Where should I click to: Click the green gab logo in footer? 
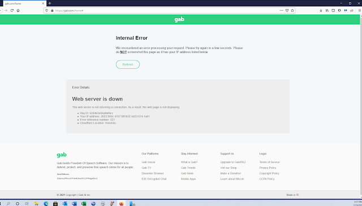click(62, 155)
